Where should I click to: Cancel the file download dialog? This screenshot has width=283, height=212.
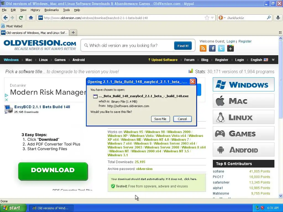pyautogui.click(x=182, y=119)
